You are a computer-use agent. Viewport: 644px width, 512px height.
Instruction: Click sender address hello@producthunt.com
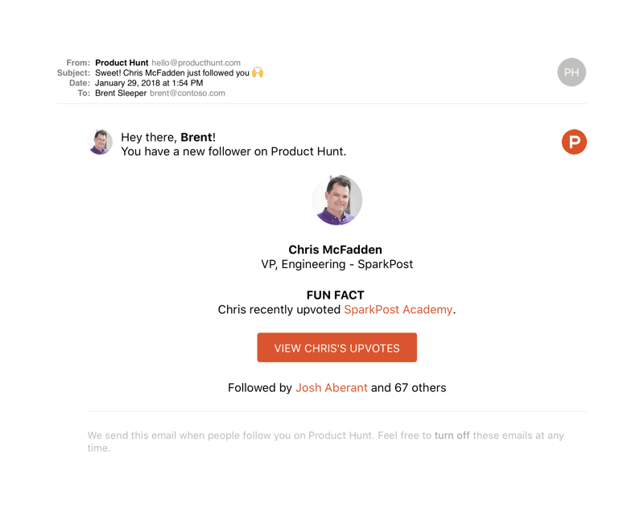coord(196,63)
